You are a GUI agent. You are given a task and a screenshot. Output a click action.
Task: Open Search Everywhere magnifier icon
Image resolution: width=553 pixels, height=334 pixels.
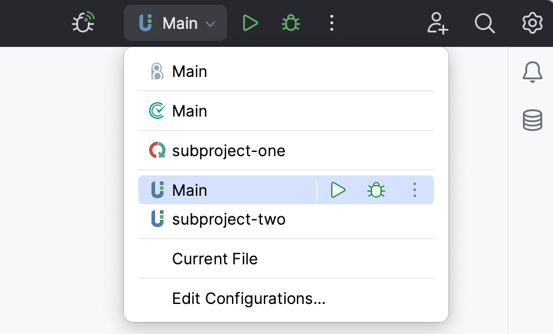pyautogui.click(x=484, y=23)
